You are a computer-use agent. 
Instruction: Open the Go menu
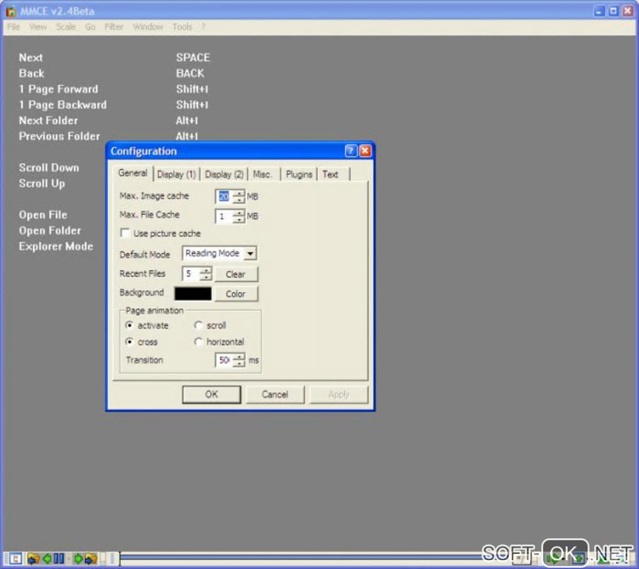pyautogui.click(x=90, y=27)
